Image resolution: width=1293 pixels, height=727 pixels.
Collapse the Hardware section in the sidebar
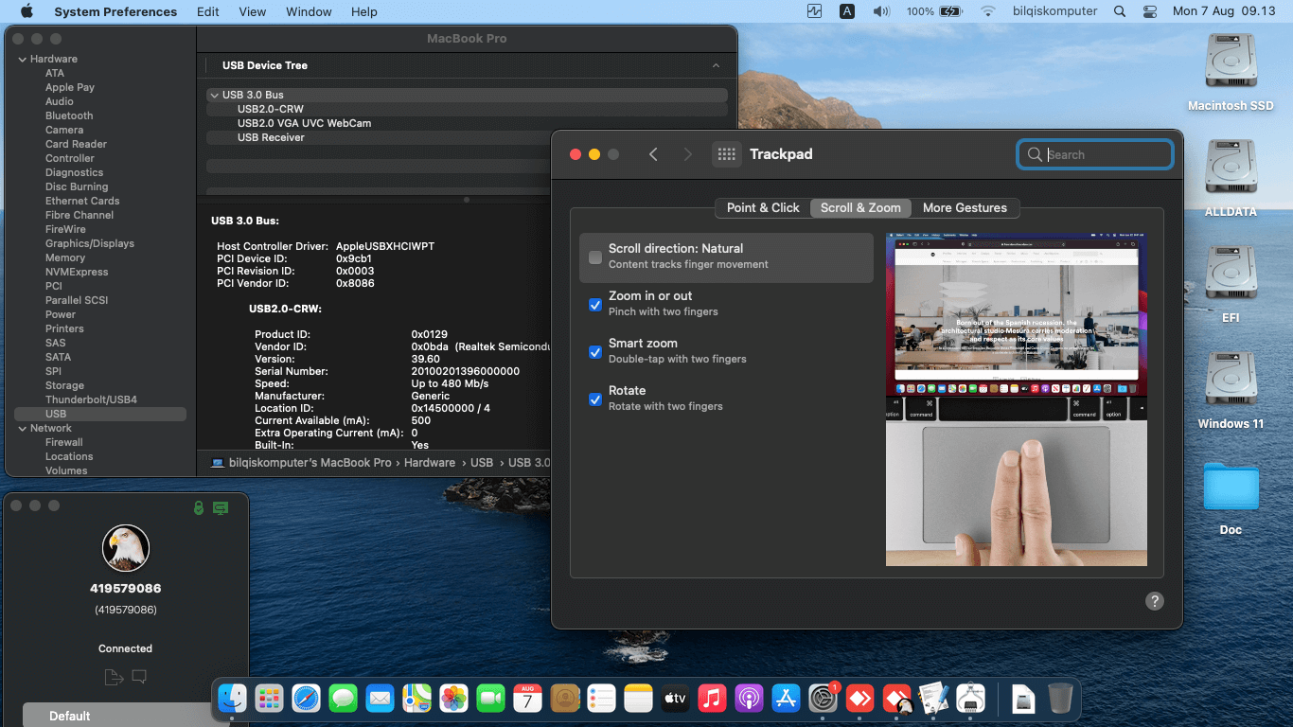(22, 59)
